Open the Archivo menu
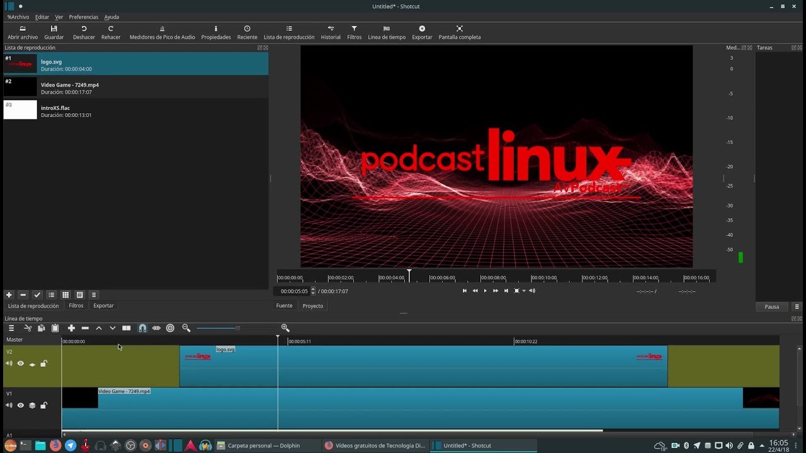This screenshot has height=453, width=806. (x=18, y=17)
